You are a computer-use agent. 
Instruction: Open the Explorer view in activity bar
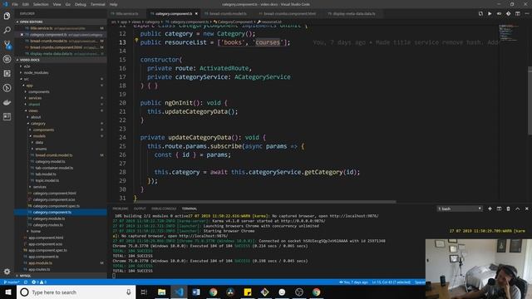(7, 16)
